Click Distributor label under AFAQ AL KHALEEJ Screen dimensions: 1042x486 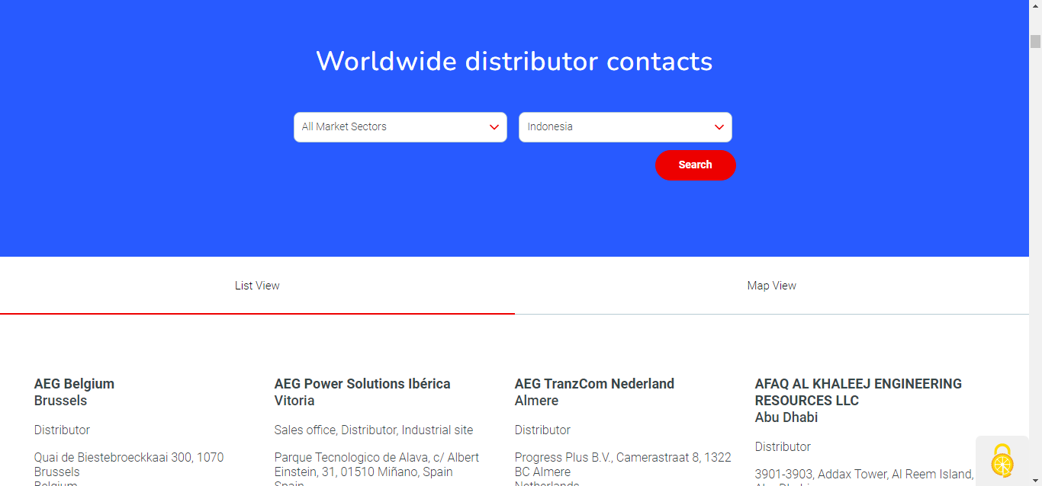783,447
